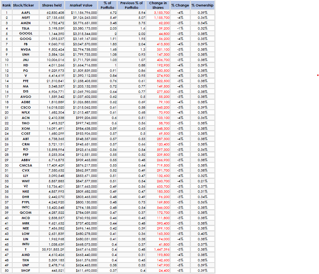
Task: Select ABT shares held 6,738,365
Action: tap(52, 139)
